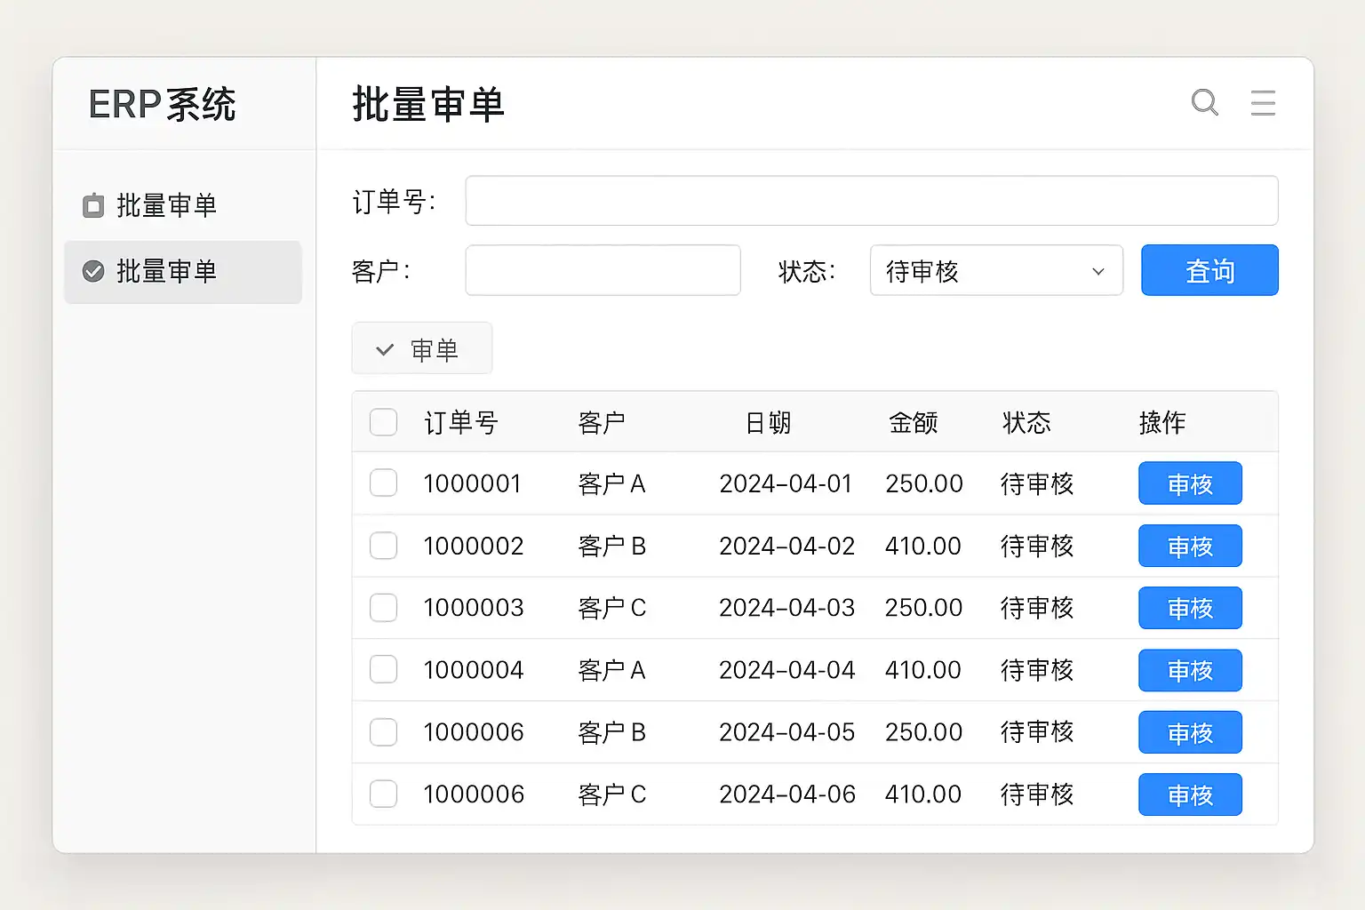Image resolution: width=1365 pixels, height=910 pixels.
Task: Check the row checkbox for order 1000004
Action: click(383, 670)
